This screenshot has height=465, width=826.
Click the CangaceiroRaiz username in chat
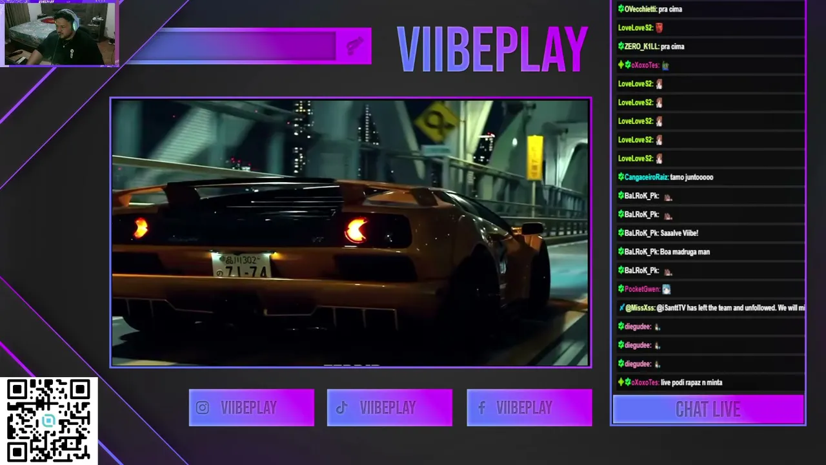[646, 177]
